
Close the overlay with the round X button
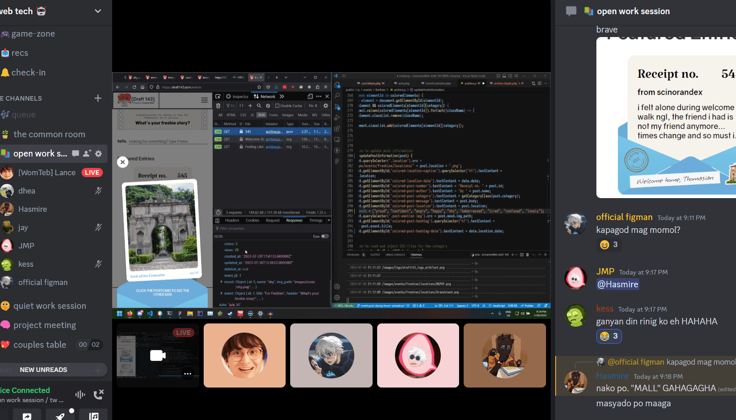(x=123, y=162)
